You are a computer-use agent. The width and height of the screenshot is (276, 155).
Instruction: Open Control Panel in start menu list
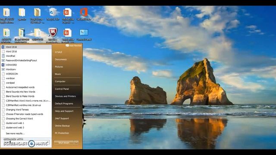coord(62,89)
